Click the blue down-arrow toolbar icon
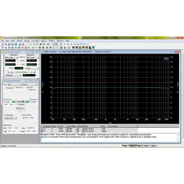Viewport: 184px width, 184px height. click(50, 48)
